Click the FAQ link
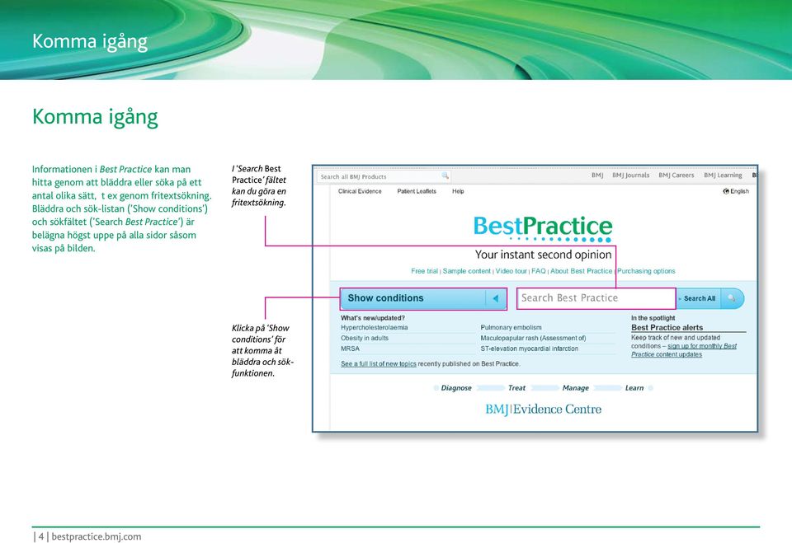The image size is (792, 543). (x=539, y=271)
